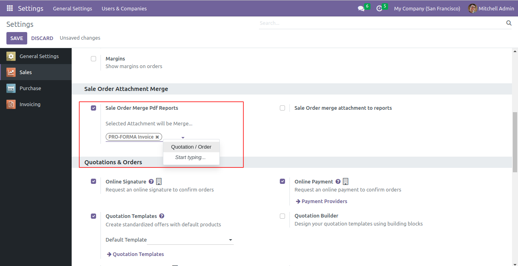Open the activities clock icon
The image size is (518, 266).
pyautogui.click(x=379, y=8)
